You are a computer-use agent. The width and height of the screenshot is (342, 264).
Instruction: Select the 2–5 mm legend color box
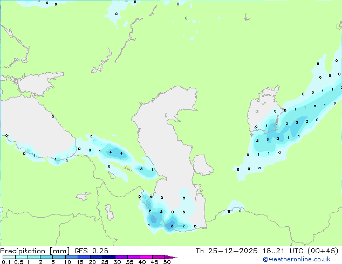coord(46,257)
